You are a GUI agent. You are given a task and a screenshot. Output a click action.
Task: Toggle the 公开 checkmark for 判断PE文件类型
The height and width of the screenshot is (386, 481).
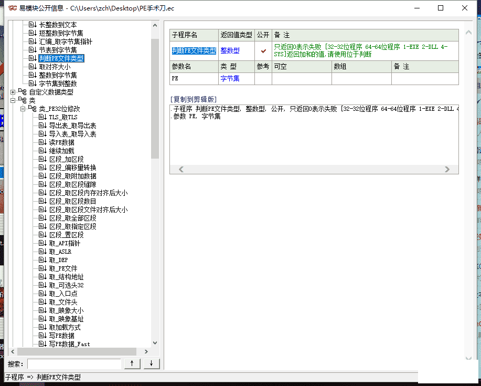coord(263,50)
